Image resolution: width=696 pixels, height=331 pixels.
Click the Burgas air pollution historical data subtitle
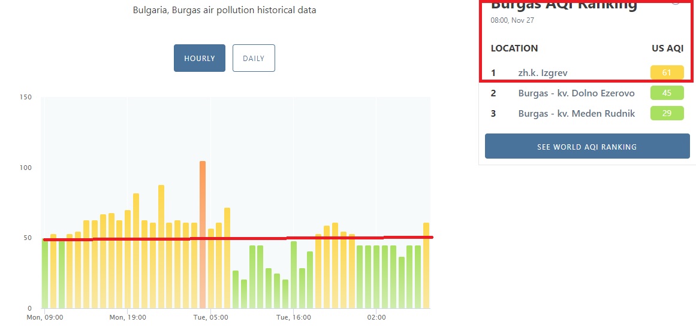coord(225,10)
